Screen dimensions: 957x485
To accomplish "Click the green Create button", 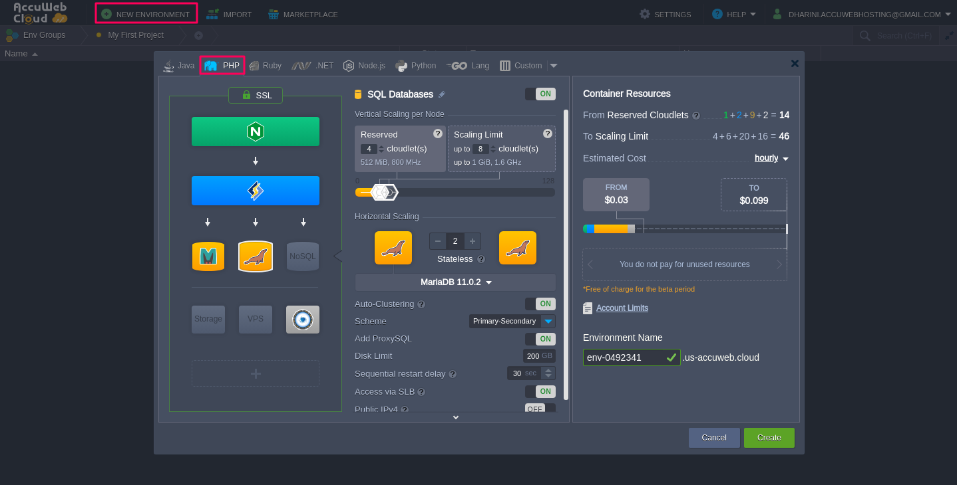I will 769,438.
